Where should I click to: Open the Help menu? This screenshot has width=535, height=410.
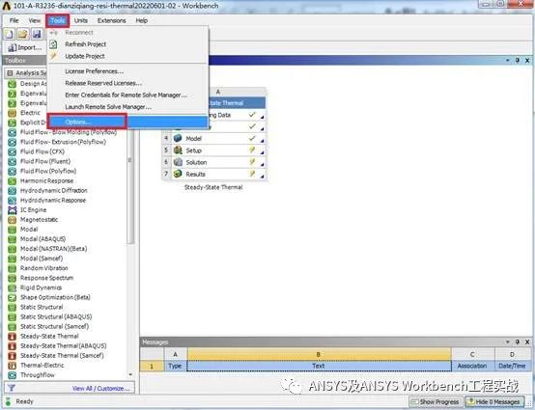click(x=142, y=20)
